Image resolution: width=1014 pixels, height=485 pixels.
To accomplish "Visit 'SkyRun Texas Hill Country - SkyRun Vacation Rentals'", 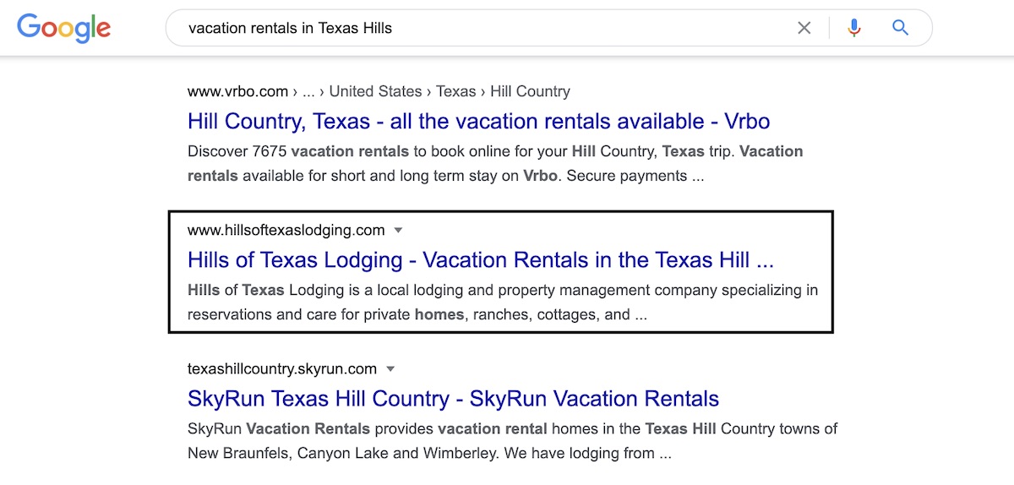I will pyautogui.click(x=453, y=398).
